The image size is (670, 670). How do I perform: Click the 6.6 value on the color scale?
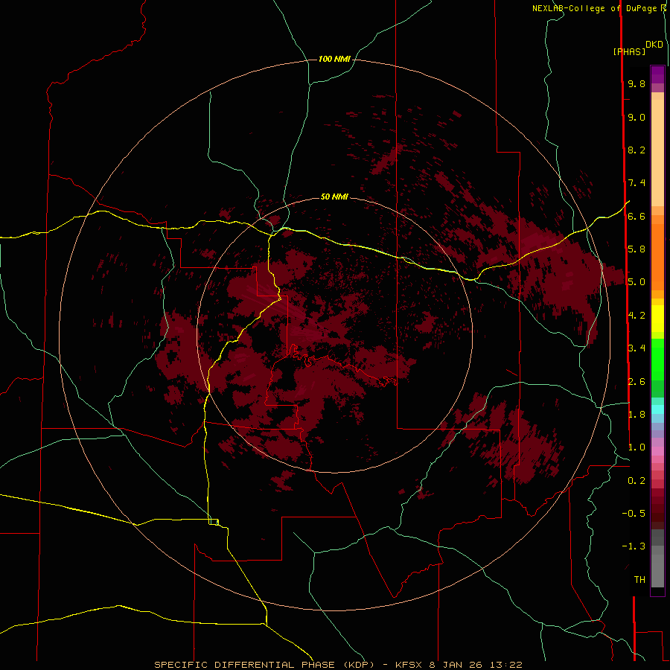click(x=636, y=216)
